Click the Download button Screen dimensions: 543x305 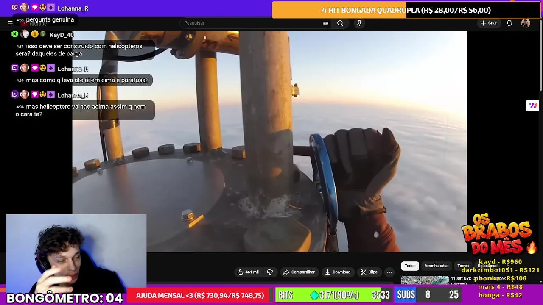pos(338,272)
